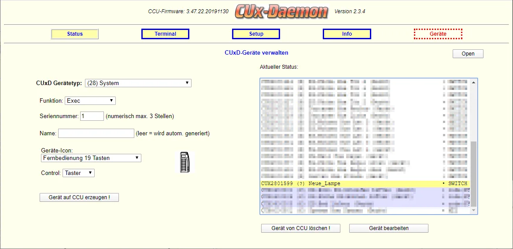
Task: Go to the Info tab
Action: [347, 34]
